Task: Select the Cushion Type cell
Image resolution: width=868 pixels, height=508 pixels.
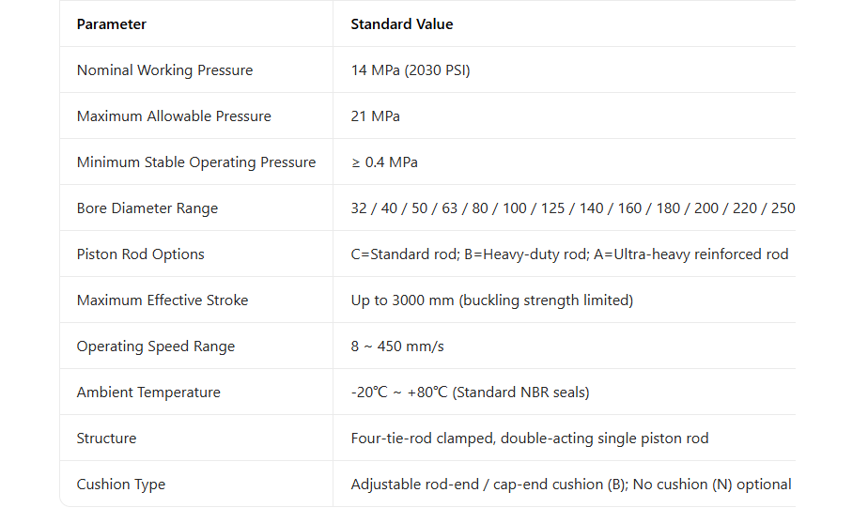Action: (121, 485)
